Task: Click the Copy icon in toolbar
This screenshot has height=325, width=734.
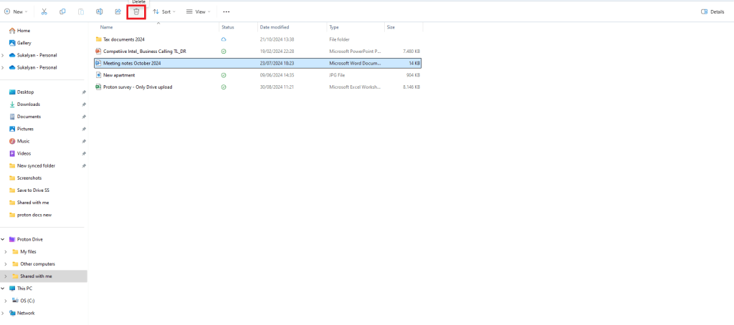Action: coord(62,11)
